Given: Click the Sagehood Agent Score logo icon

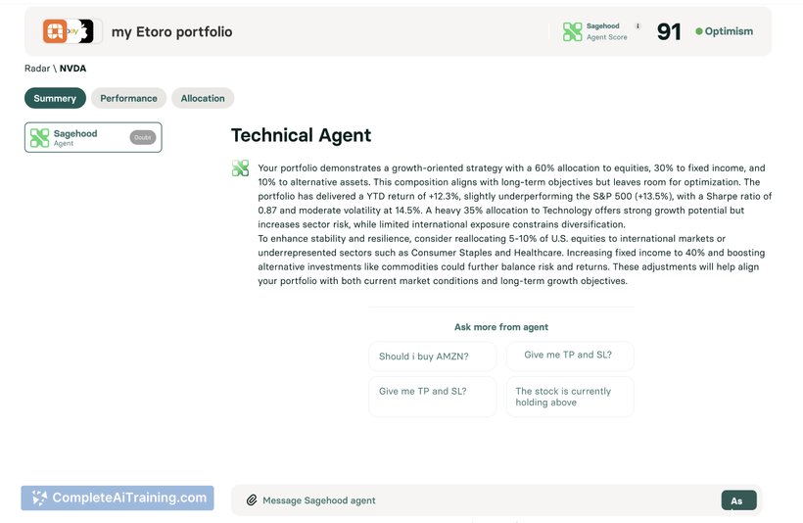Looking at the screenshot, I should tap(573, 31).
